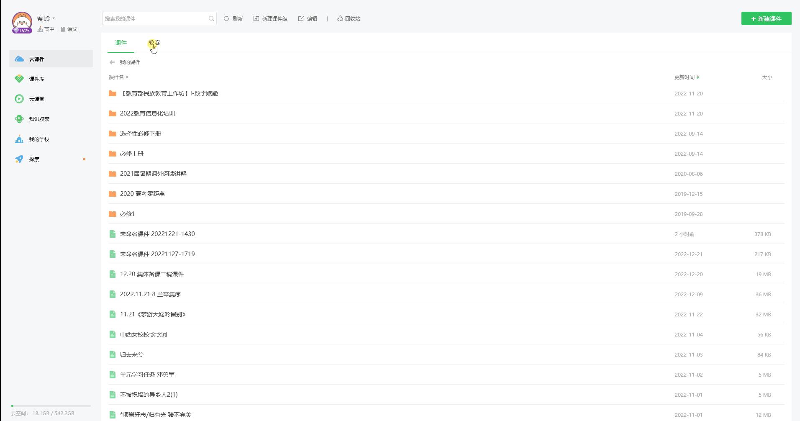Click file icon of 单元学习任务 邓勇军
The image size is (800, 421).
point(112,375)
